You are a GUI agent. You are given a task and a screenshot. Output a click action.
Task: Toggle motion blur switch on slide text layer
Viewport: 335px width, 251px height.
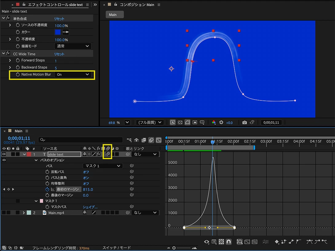[108, 154]
